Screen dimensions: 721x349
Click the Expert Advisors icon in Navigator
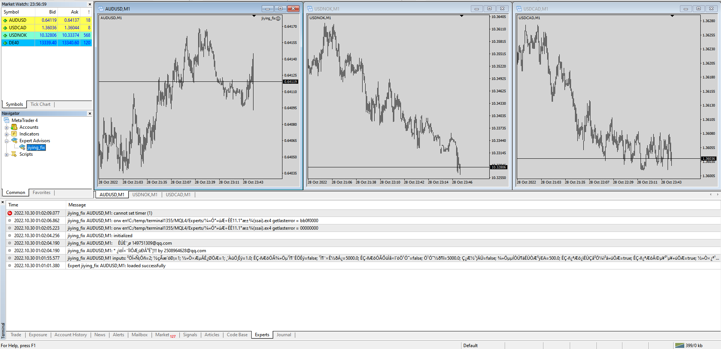(14, 141)
